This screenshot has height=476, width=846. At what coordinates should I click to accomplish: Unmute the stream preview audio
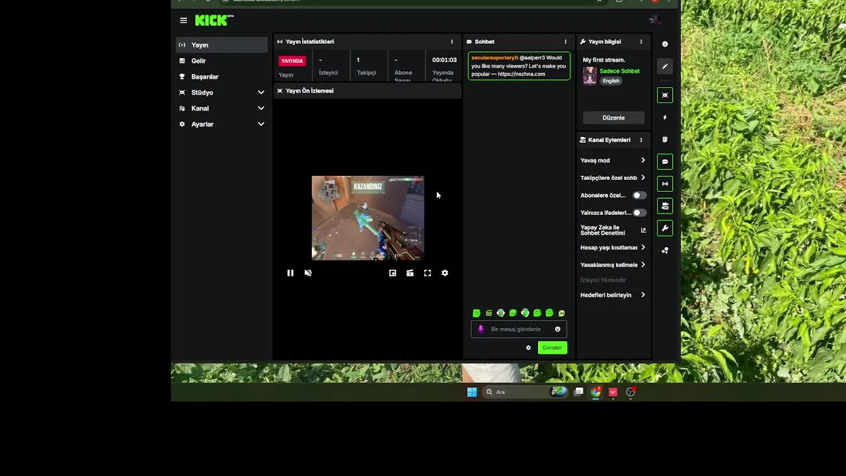coord(308,273)
